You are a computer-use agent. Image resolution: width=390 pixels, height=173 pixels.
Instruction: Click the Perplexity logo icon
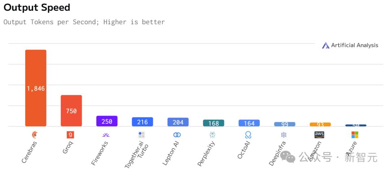(x=212, y=135)
